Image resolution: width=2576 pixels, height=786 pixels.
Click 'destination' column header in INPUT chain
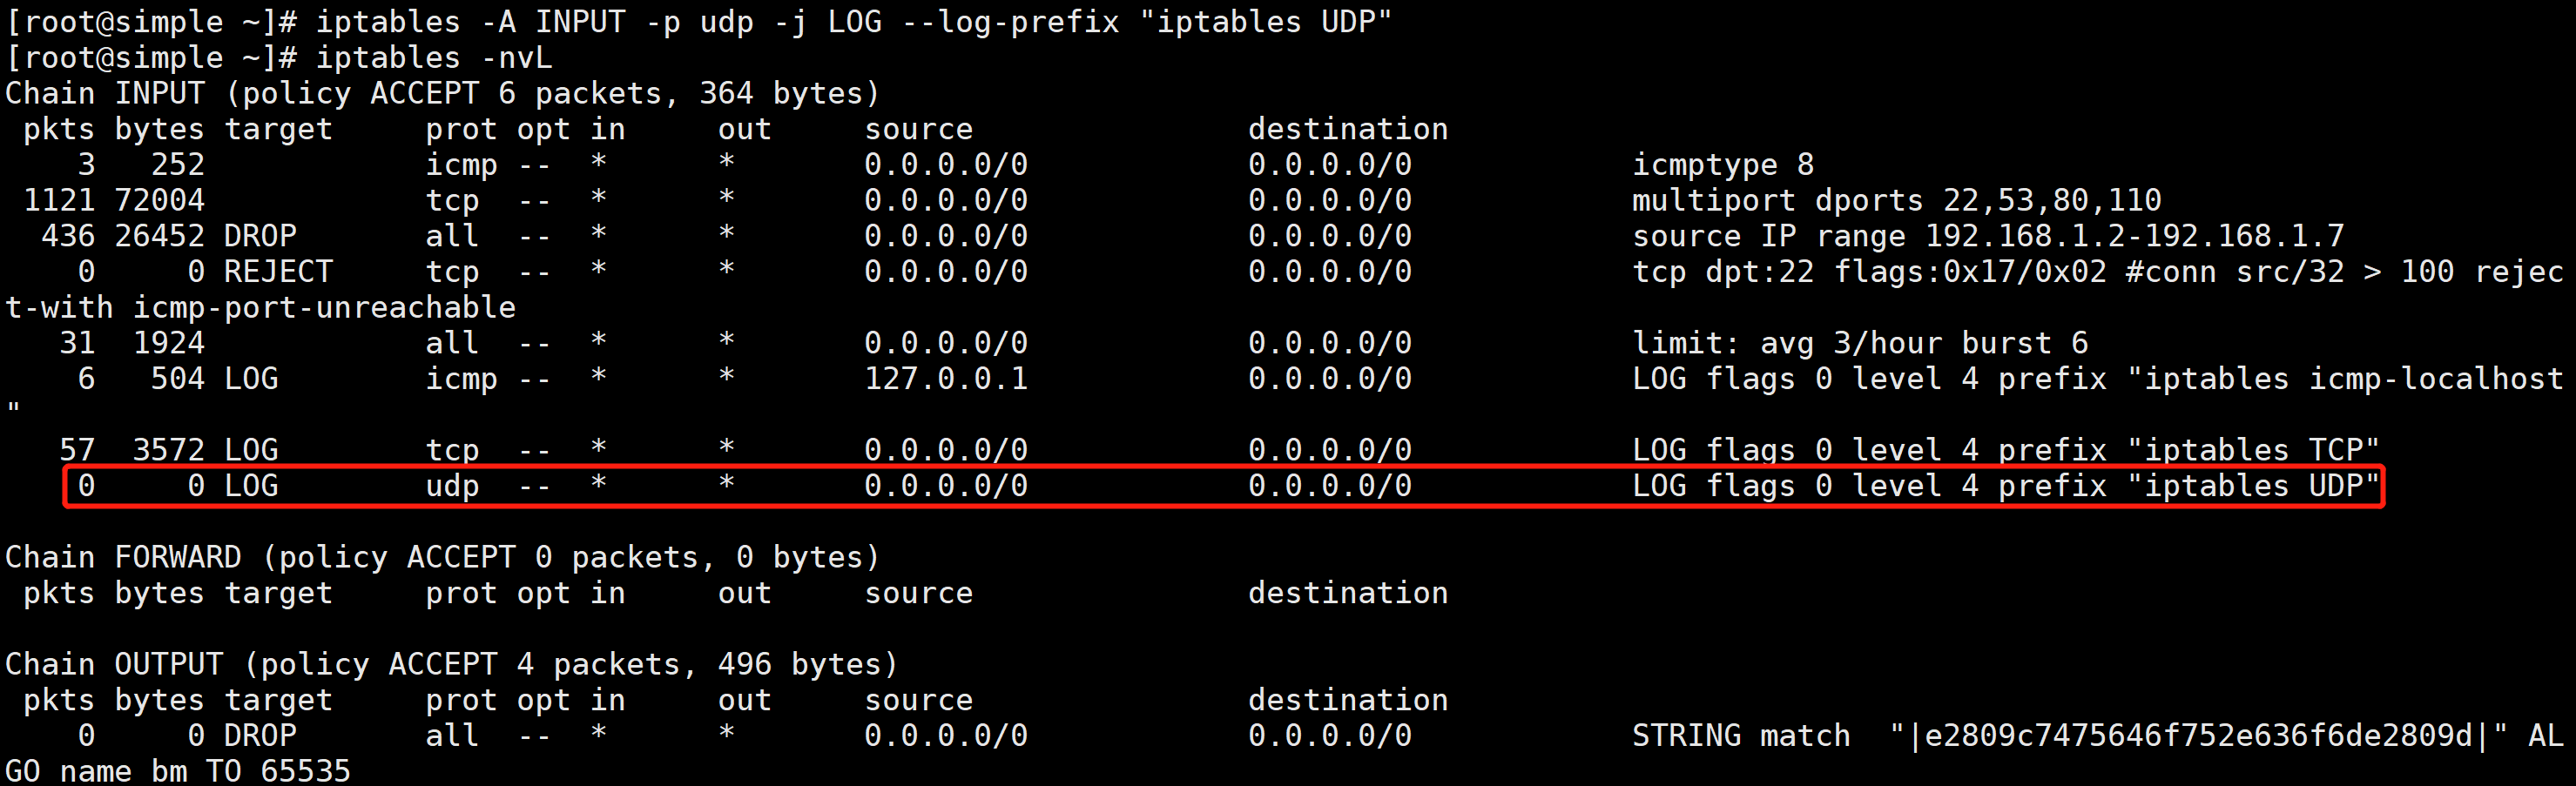click(x=1348, y=130)
